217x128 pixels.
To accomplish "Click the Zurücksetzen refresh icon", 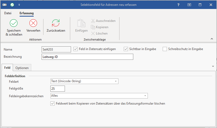I will (56, 23).
